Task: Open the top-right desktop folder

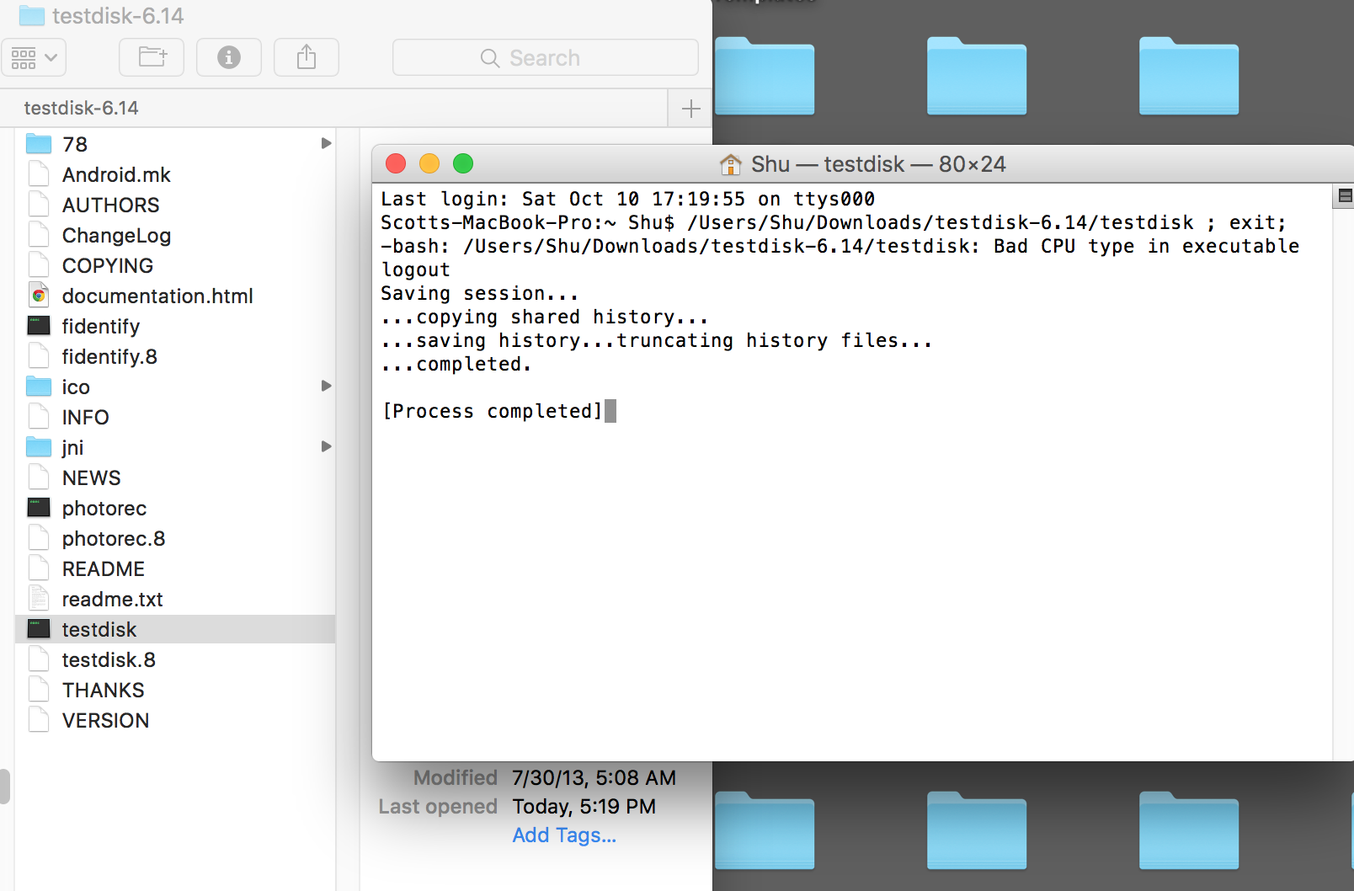Action: coord(1189,76)
